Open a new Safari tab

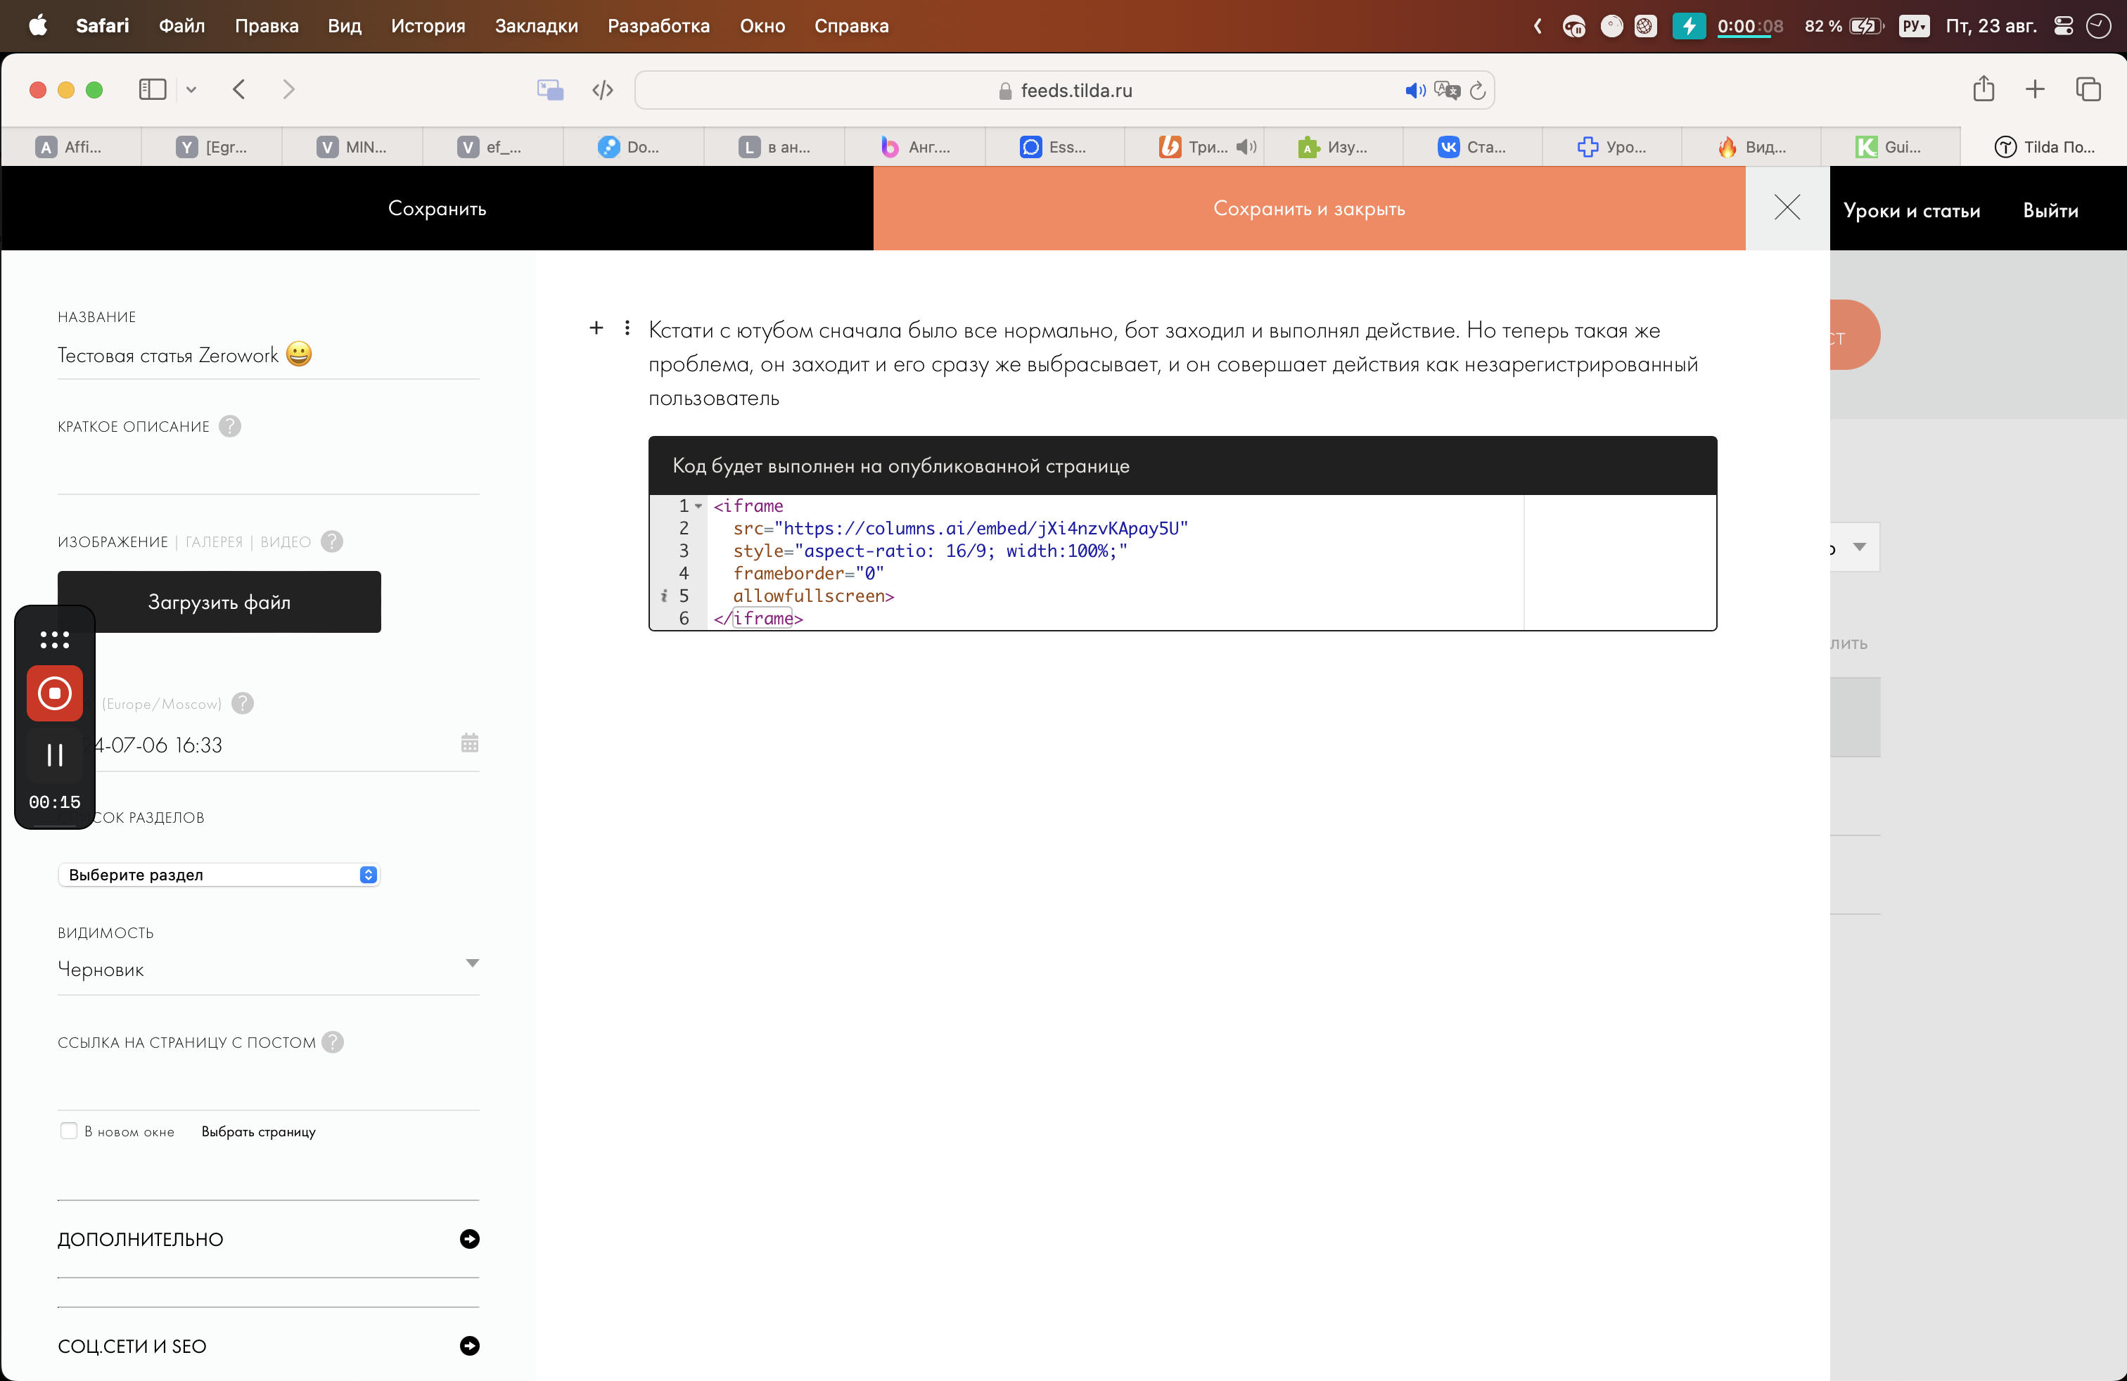pyautogui.click(x=2035, y=89)
